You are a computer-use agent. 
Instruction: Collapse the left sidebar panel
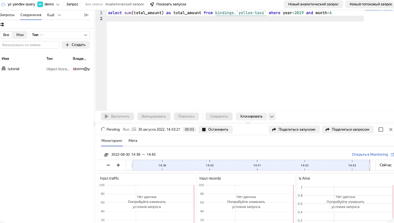87,15
